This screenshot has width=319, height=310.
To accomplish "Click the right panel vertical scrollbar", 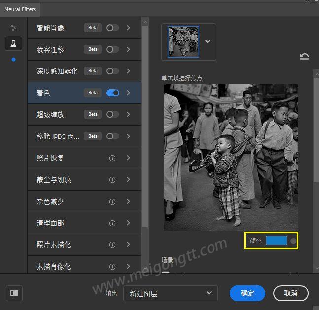I will (x=317, y=130).
